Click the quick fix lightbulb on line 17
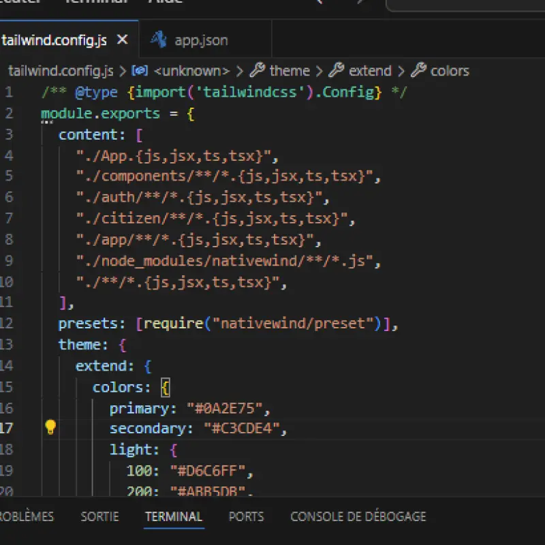 coord(50,428)
